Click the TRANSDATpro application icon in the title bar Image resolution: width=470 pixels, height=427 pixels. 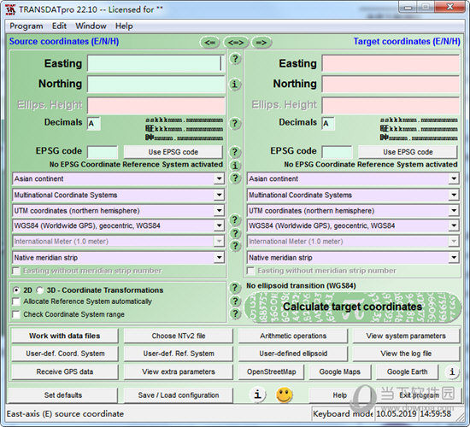point(10,9)
